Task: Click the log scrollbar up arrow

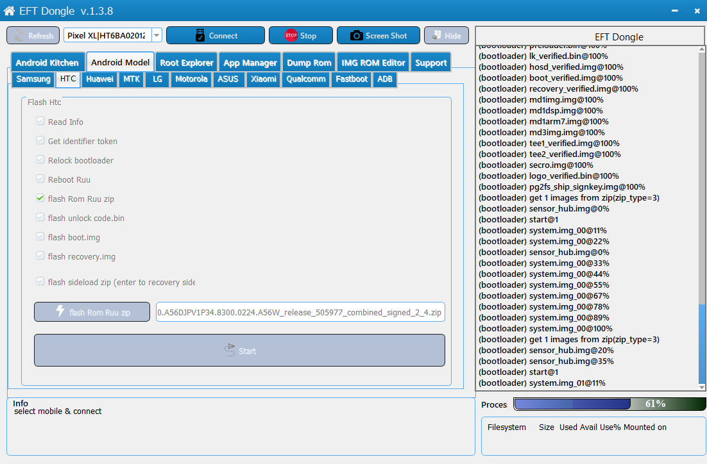Action: coord(702,49)
